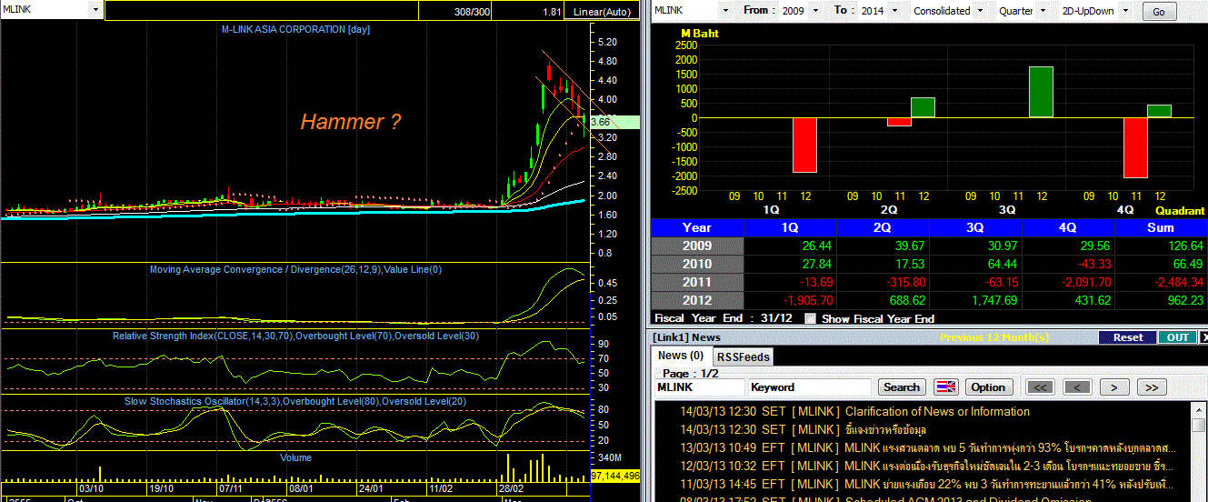Image resolution: width=1208 pixels, height=502 pixels.
Task: Click the Slow Stochastics Oscillator title
Action: [295, 401]
